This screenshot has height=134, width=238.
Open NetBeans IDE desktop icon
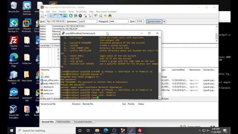pos(14,77)
